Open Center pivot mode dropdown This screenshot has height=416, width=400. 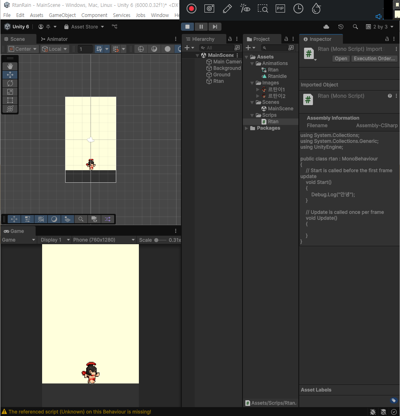coord(23,49)
